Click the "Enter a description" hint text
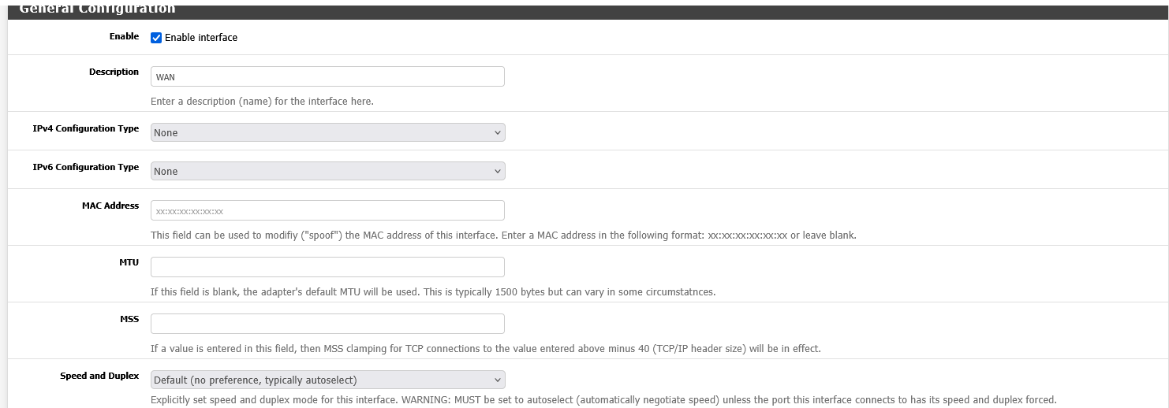 [x=262, y=102]
